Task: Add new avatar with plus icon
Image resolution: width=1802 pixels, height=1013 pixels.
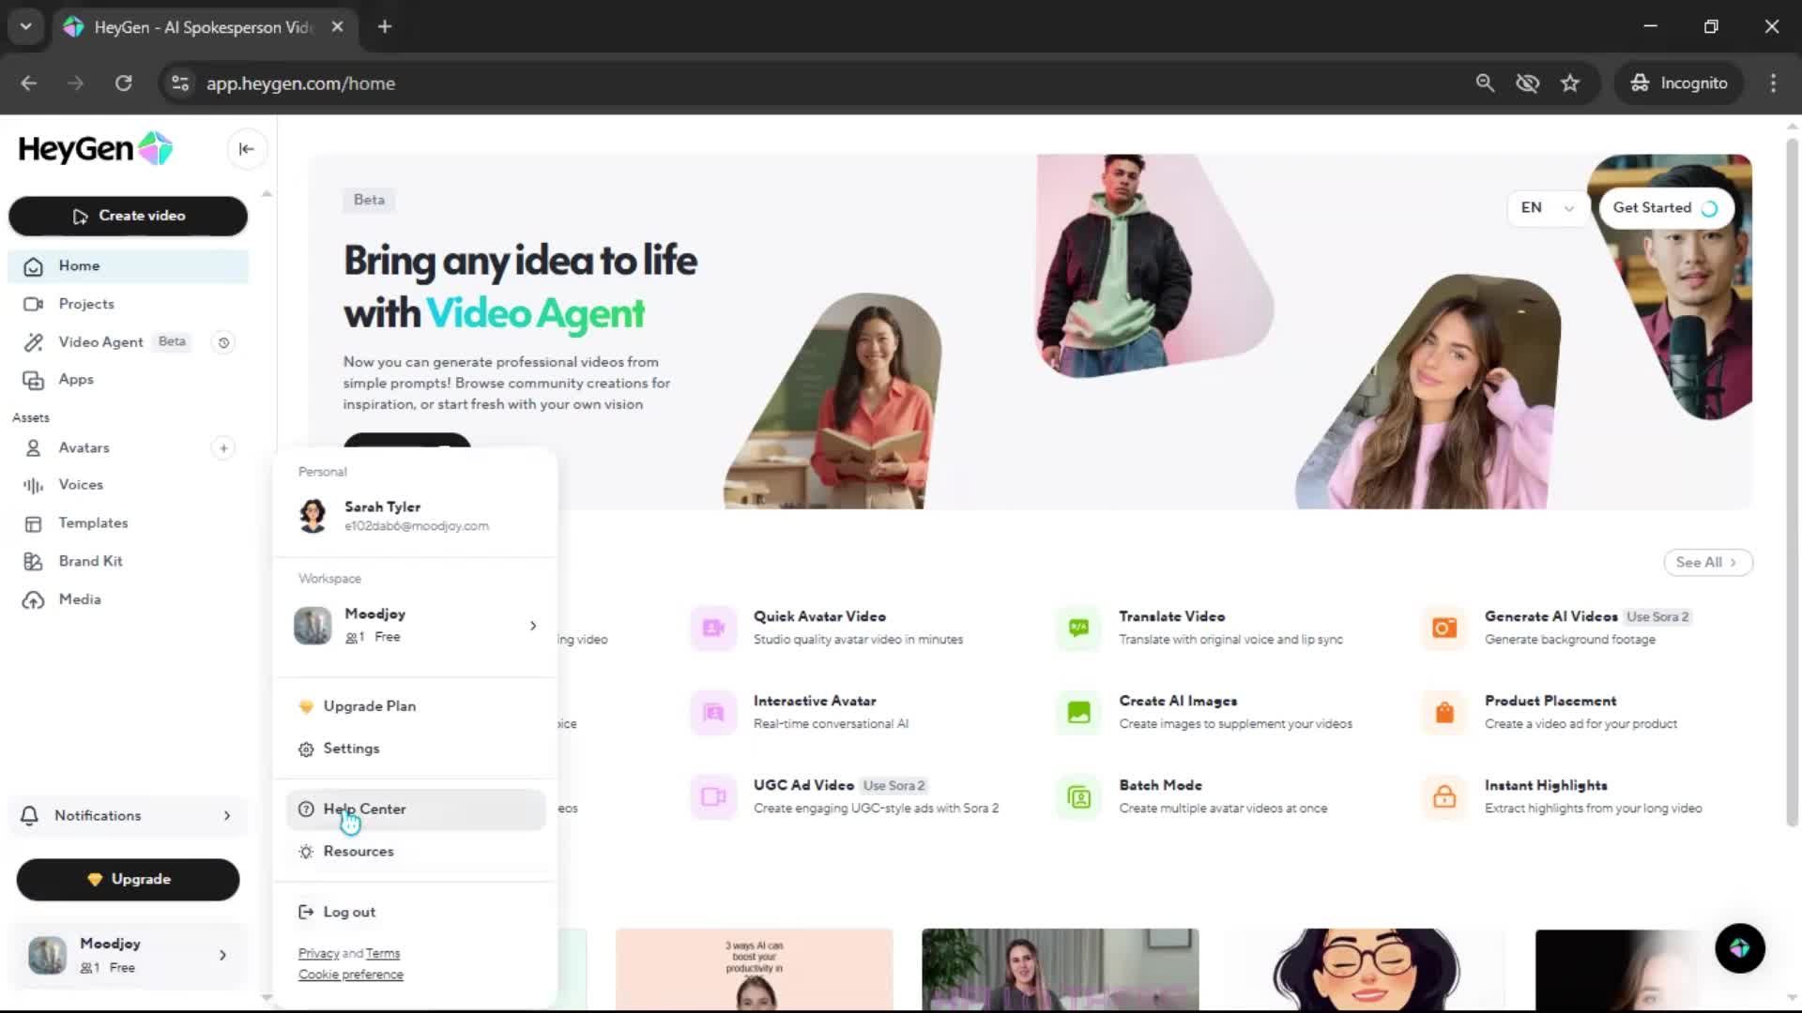Action: point(223,448)
